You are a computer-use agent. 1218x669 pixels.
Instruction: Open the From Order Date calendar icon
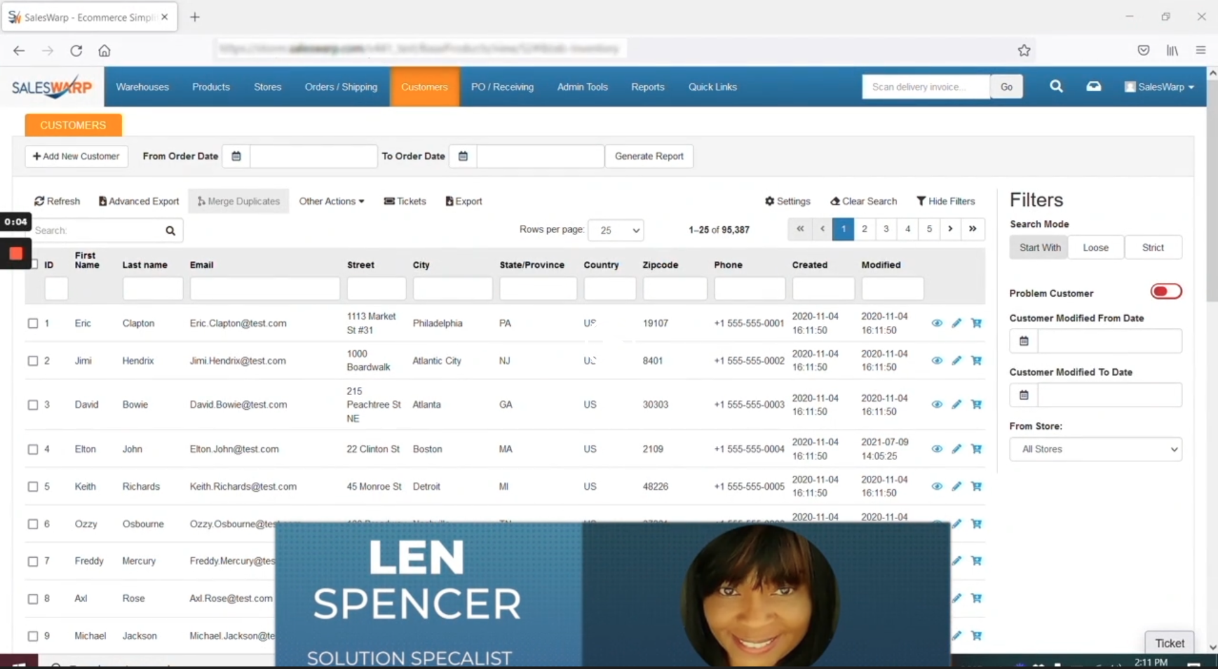pyautogui.click(x=236, y=156)
